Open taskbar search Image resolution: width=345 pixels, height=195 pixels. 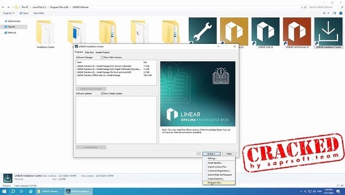coord(13,191)
